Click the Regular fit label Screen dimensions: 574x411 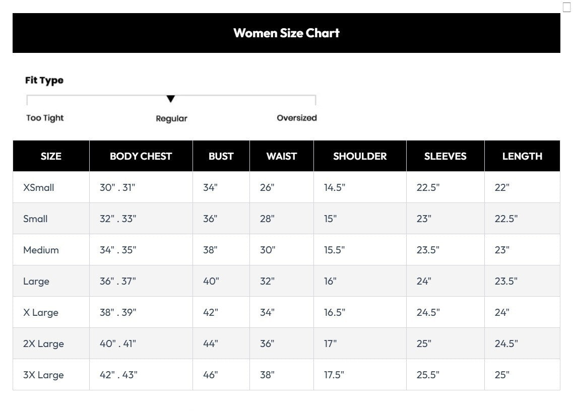pos(171,118)
